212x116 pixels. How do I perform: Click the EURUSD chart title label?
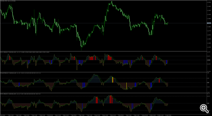point(8,1)
